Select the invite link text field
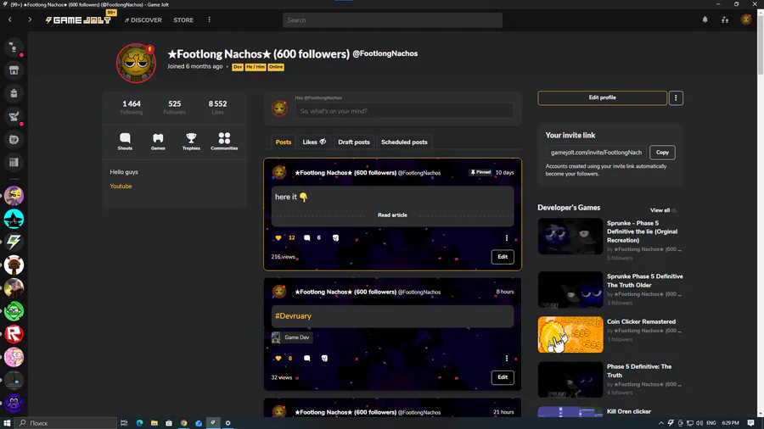The height and width of the screenshot is (429, 764). (596, 153)
